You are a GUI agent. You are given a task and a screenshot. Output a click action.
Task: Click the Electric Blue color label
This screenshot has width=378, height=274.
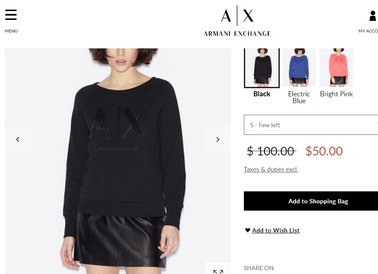tap(299, 97)
